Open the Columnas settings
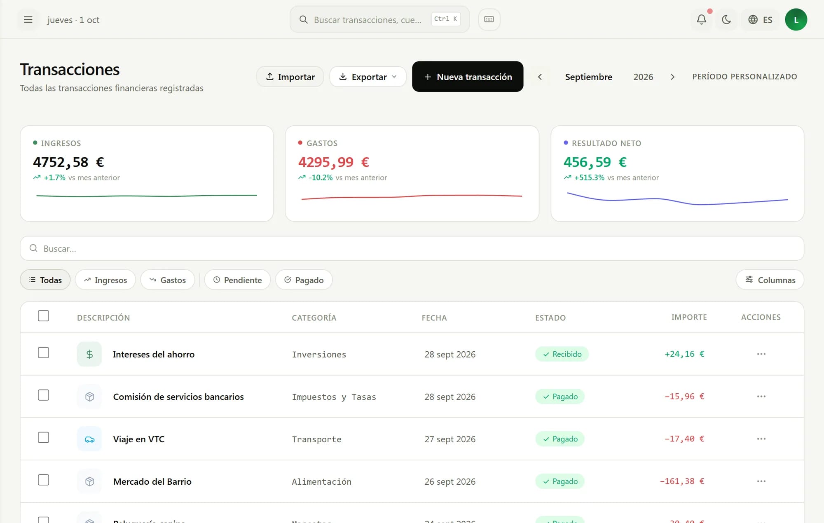The width and height of the screenshot is (824, 523). click(770, 280)
